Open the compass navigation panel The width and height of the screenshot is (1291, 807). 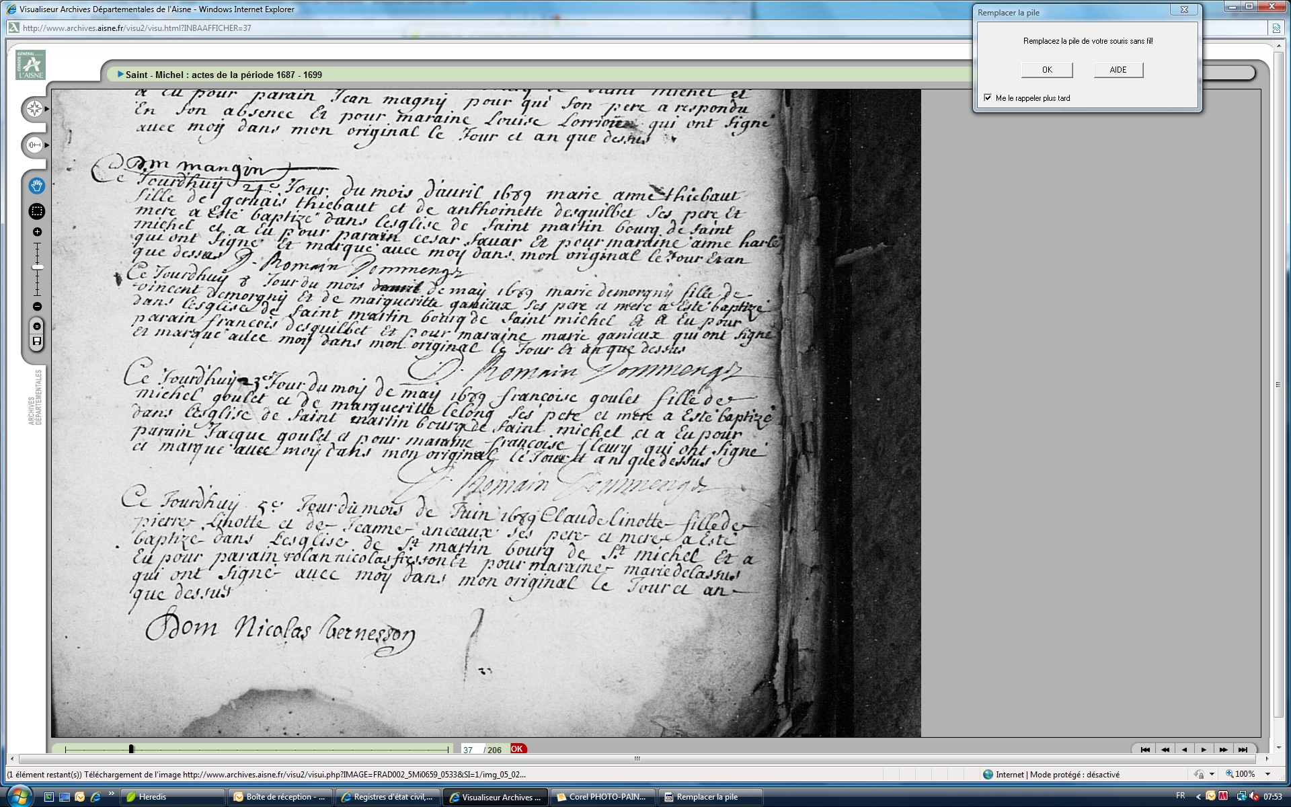(x=35, y=109)
